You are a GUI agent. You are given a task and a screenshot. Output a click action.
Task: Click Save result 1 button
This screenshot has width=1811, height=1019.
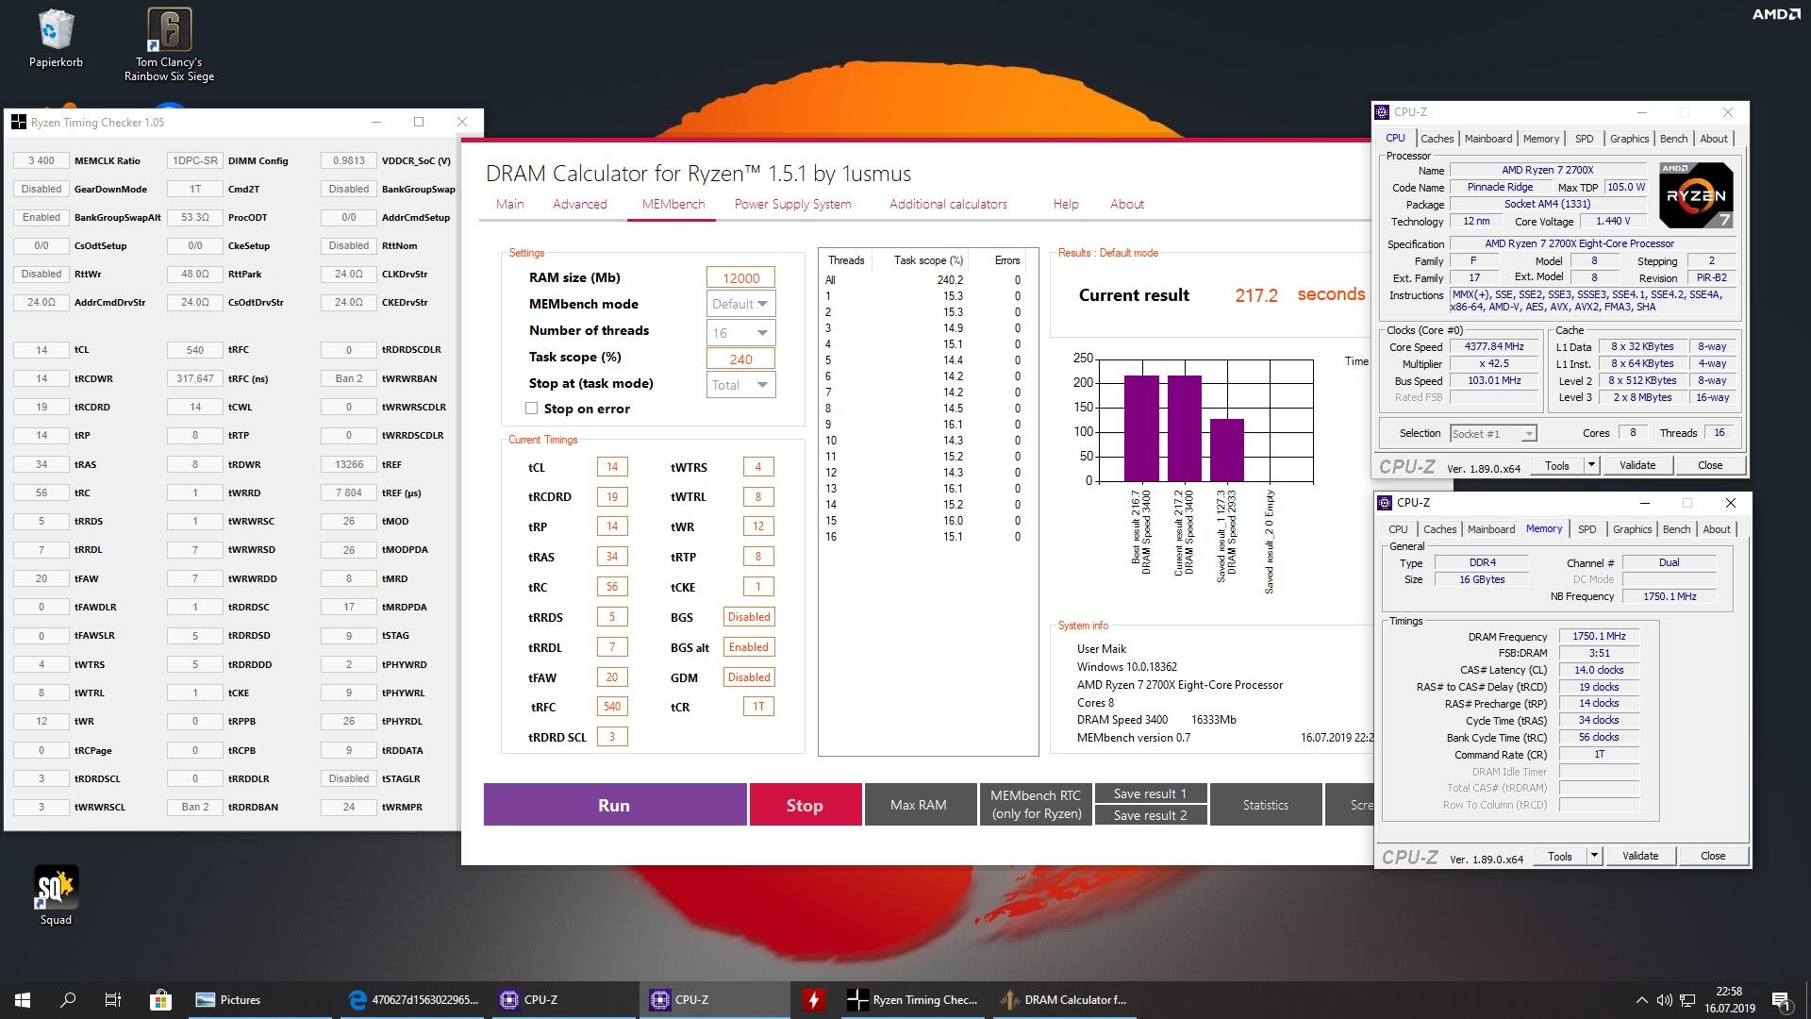pyautogui.click(x=1150, y=793)
